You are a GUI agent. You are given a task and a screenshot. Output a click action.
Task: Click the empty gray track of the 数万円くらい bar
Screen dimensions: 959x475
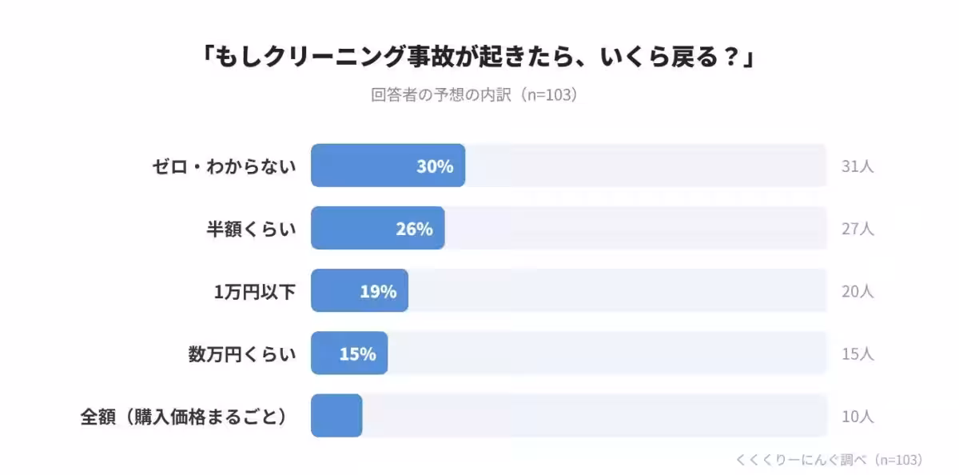(607, 353)
